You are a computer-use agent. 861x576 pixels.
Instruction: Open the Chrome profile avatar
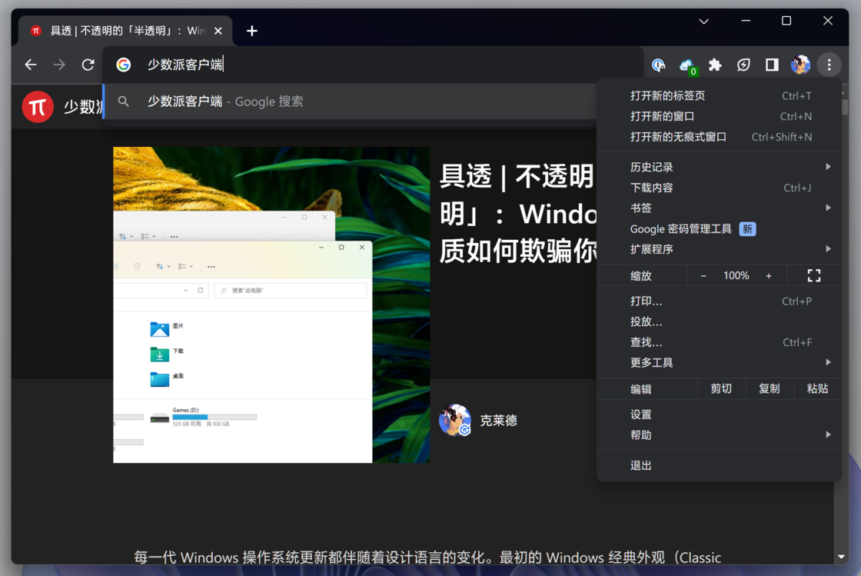pos(800,65)
